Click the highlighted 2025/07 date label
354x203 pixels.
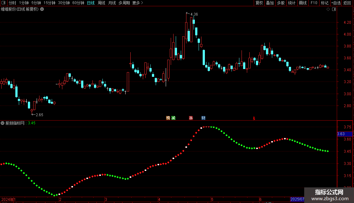tap(297, 199)
